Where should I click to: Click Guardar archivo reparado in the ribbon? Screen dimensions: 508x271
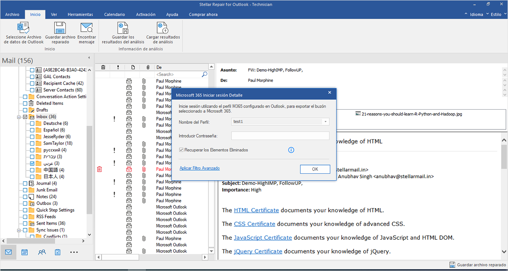[x=60, y=33]
